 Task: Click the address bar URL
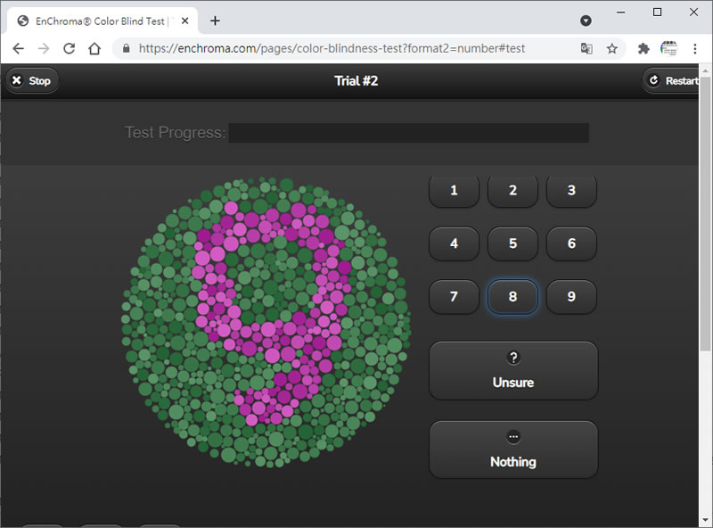point(348,49)
